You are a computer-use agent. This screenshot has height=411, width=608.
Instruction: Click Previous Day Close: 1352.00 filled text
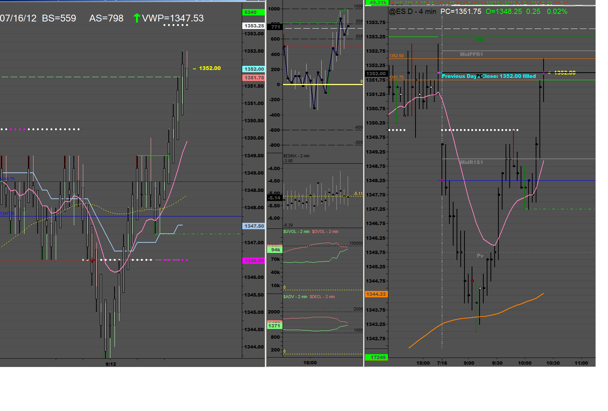tap(489, 76)
